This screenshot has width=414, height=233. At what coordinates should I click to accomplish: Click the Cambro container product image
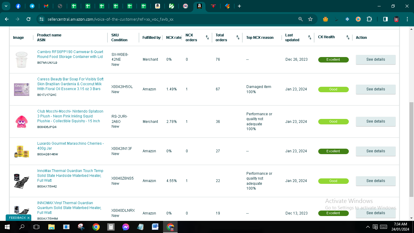coord(22,59)
